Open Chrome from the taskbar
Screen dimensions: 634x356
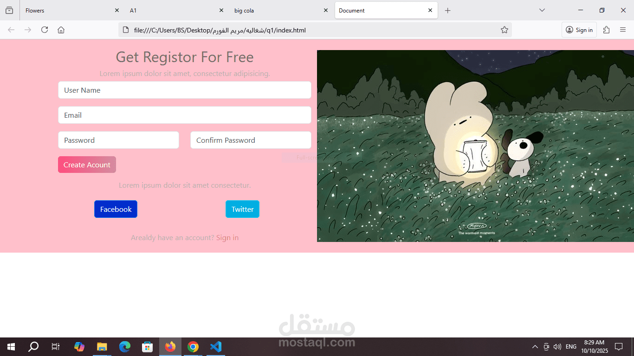pos(193,346)
